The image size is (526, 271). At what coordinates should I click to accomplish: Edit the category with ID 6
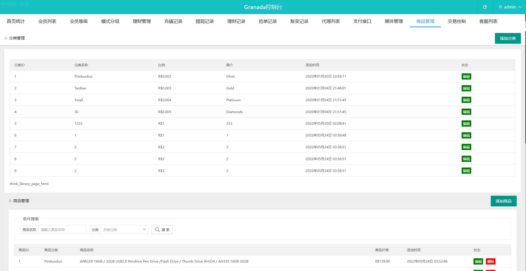[466, 135]
